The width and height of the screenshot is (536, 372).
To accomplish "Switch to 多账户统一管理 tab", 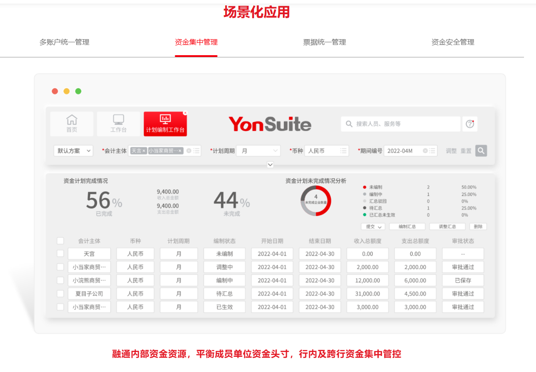I will [x=64, y=42].
